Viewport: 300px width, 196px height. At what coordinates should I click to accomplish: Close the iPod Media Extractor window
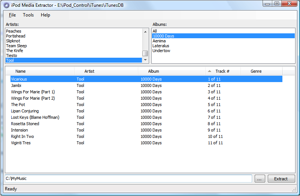[x=289, y=4]
